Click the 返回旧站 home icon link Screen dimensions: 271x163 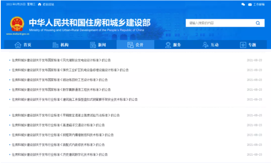(40, 4)
